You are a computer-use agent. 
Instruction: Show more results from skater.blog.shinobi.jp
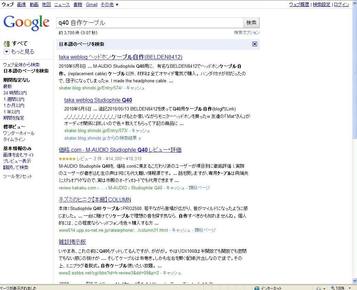pyautogui.click(x=102, y=138)
